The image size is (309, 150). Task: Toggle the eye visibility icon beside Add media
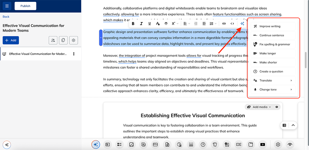tap(277, 107)
